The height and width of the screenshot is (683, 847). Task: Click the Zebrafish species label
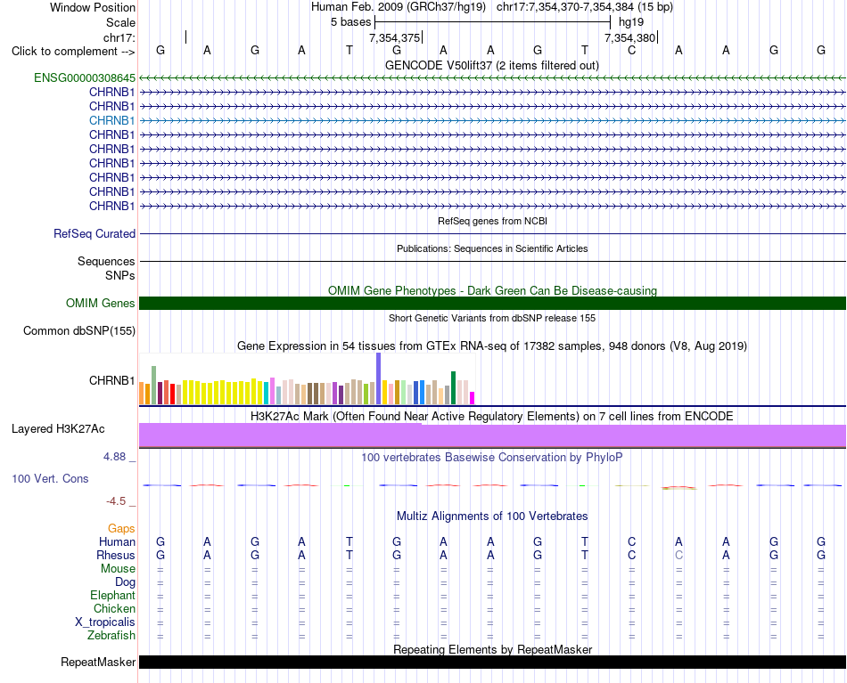click(x=111, y=635)
